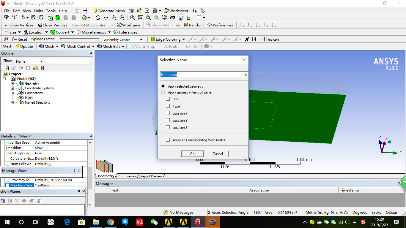Image resolution: width=406 pixels, height=228 pixels.
Task: Expand the Mesh Control menu
Action: coord(78,46)
